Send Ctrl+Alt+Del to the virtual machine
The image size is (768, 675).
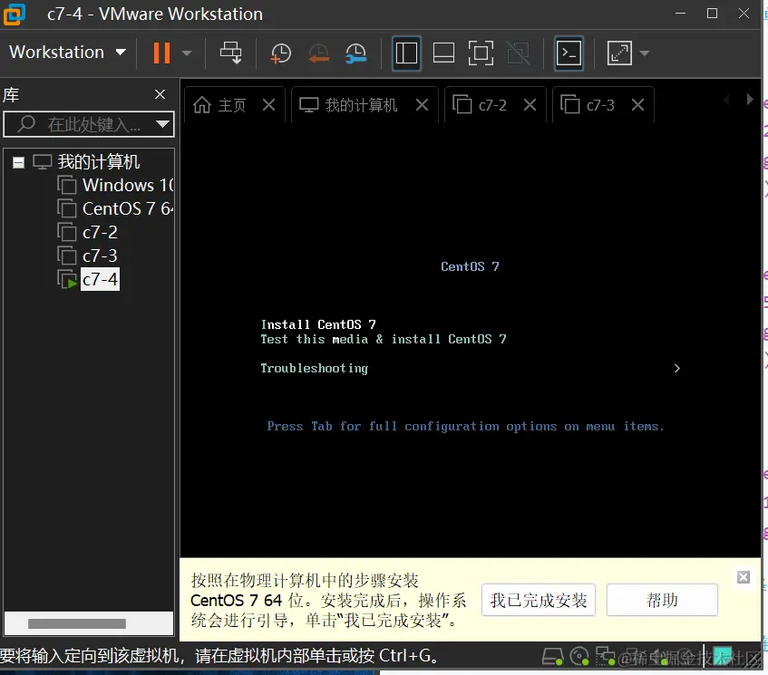click(x=230, y=53)
